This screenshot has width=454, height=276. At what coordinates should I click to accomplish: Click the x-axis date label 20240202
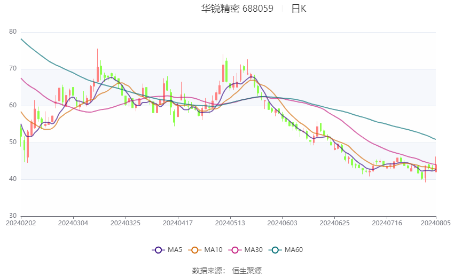[21, 223]
